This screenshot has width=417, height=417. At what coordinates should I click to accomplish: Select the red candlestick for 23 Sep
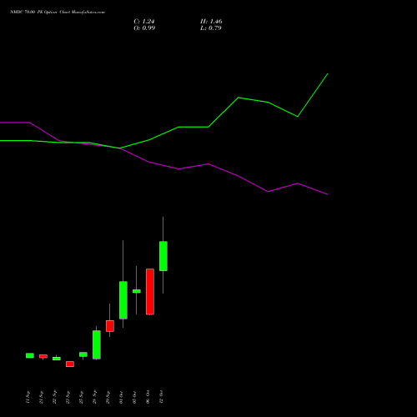coord(70,364)
